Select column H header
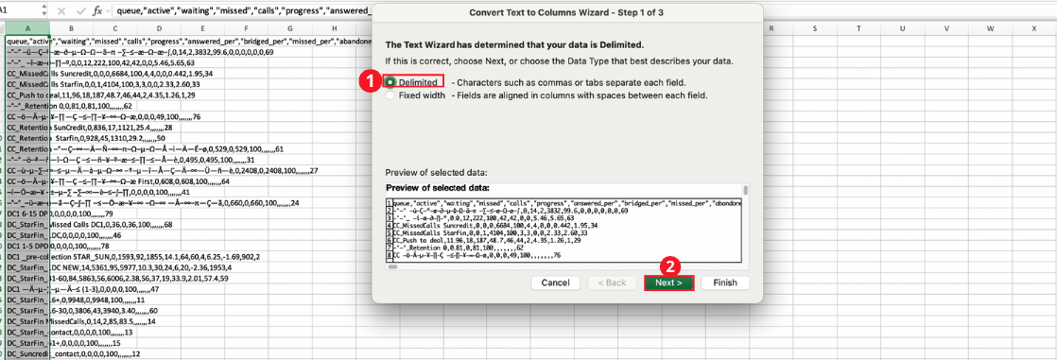 [x=334, y=28]
